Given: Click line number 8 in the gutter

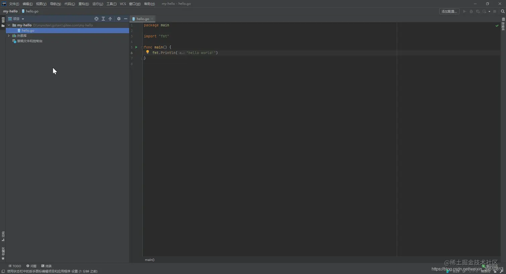Looking at the screenshot, I should click(x=132, y=64).
